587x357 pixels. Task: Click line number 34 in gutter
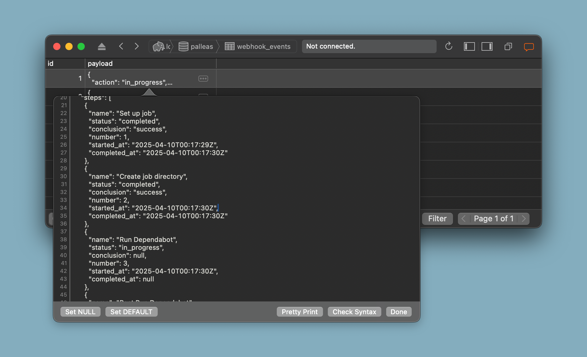(x=64, y=208)
